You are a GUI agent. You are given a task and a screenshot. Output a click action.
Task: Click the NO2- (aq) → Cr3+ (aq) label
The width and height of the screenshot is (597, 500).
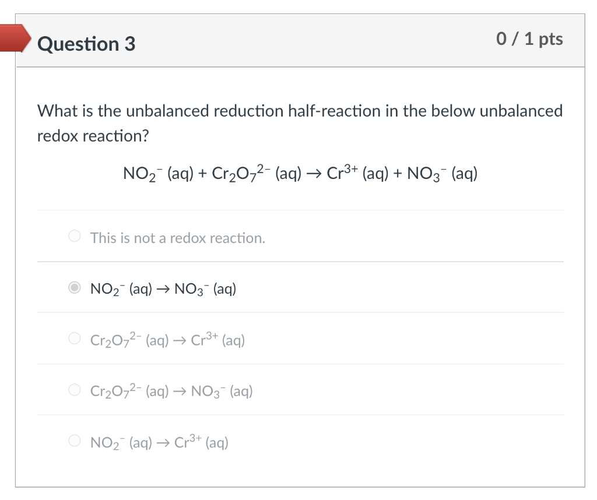pos(159,442)
